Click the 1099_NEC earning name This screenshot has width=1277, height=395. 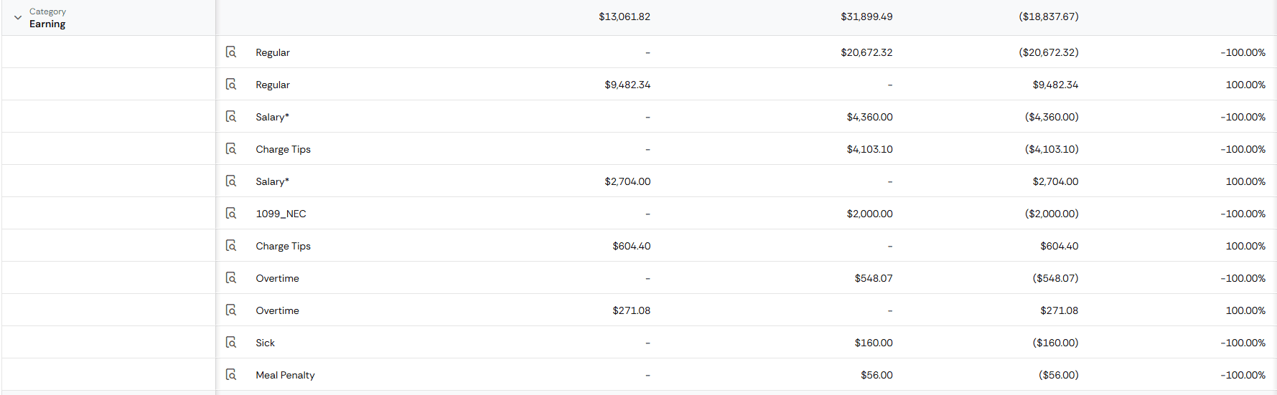coord(281,214)
